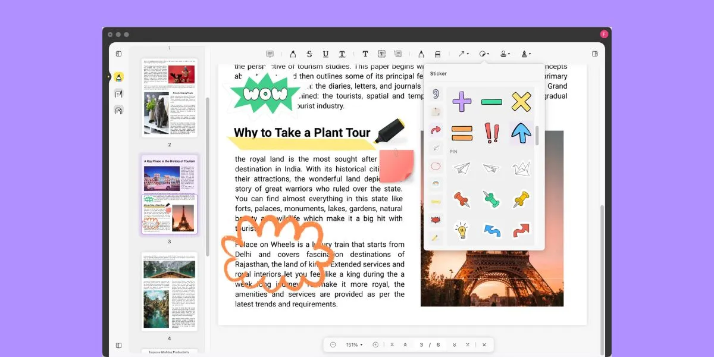Toggle the right side panel
Screen dimensions: 714x357
[594, 54]
